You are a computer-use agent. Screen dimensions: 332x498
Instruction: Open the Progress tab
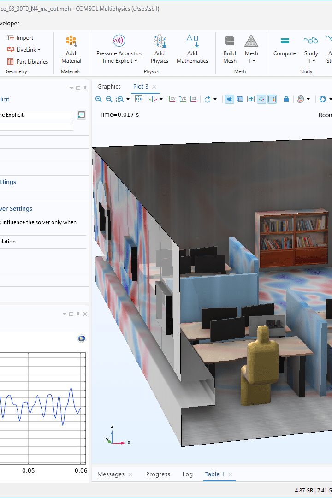(x=158, y=474)
